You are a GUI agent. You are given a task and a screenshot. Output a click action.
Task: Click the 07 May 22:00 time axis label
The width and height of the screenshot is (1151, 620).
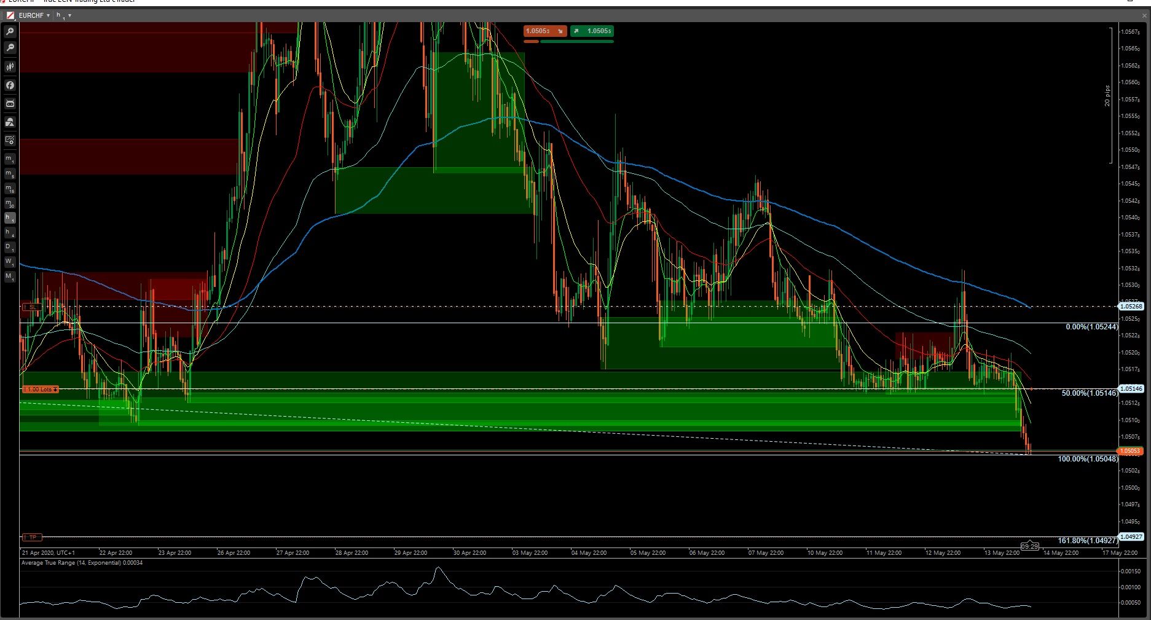click(x=766, y=553)
